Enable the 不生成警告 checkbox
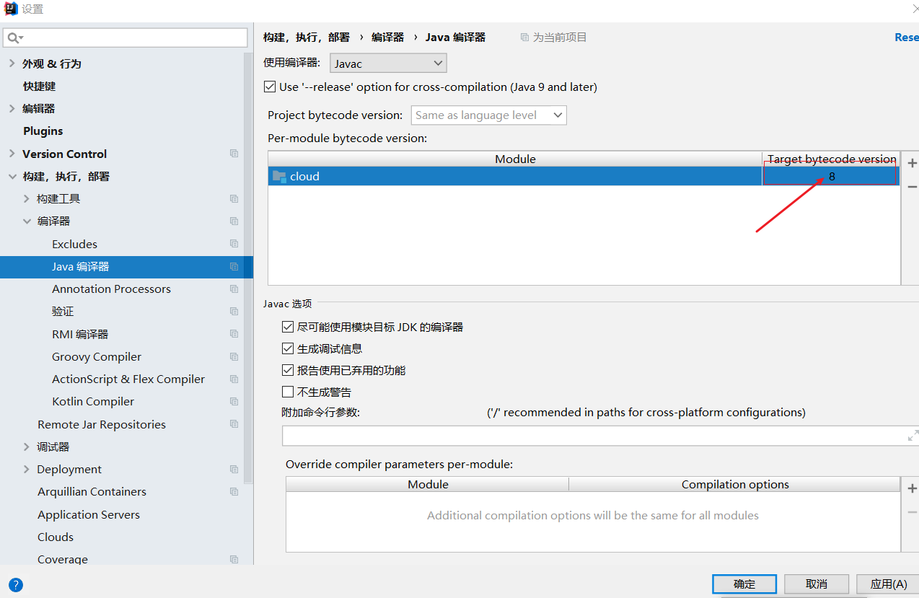This screenshot has width=919, height=598. click(x=288, y=392)
